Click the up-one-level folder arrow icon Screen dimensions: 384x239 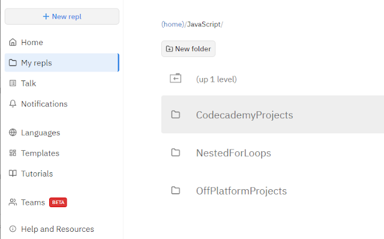pos(176,79)
